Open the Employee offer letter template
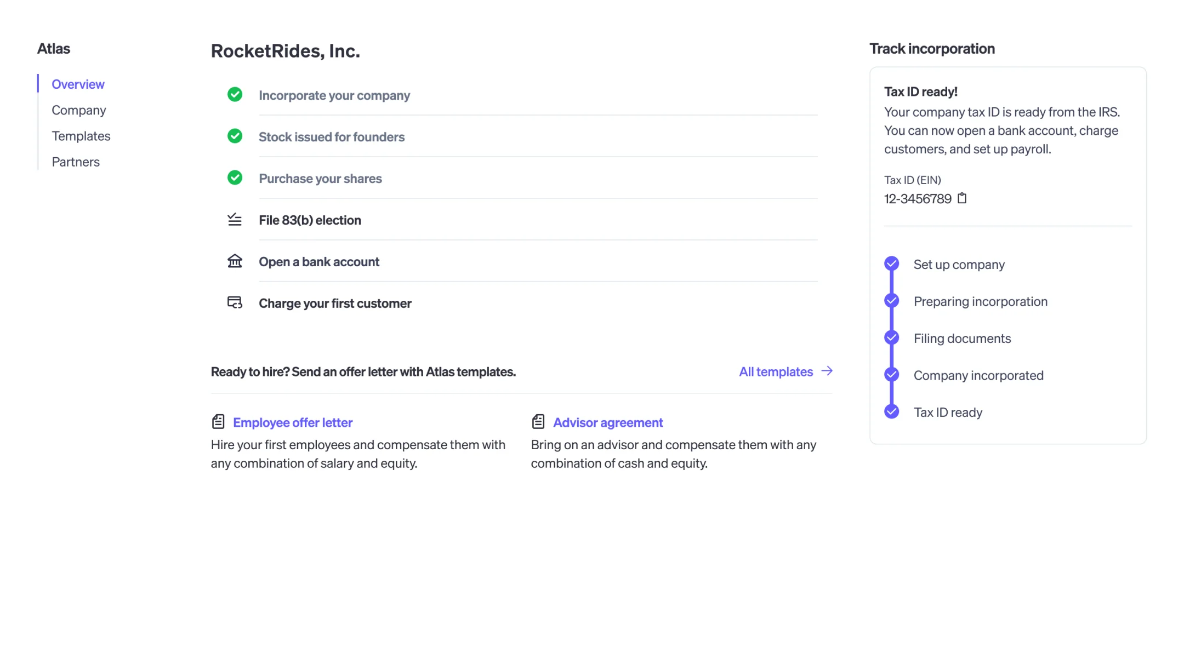Screen dimensions: 1184x647 coord(293,422)
